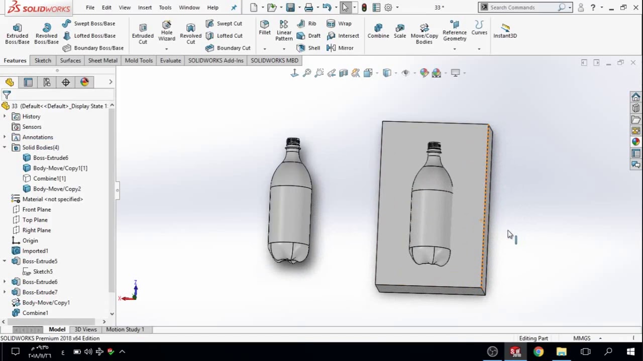Open the Reference Geometry dropdown arrow
Image resolution: width=643 pixels, height=361 pixels.
[455, 49]
